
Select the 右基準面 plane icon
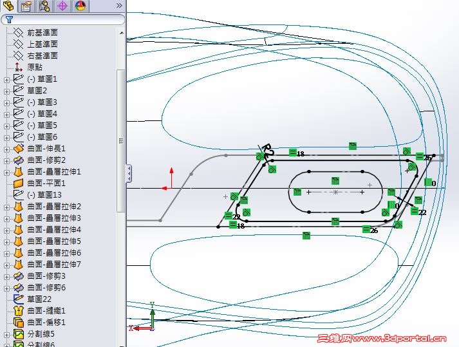18,55
